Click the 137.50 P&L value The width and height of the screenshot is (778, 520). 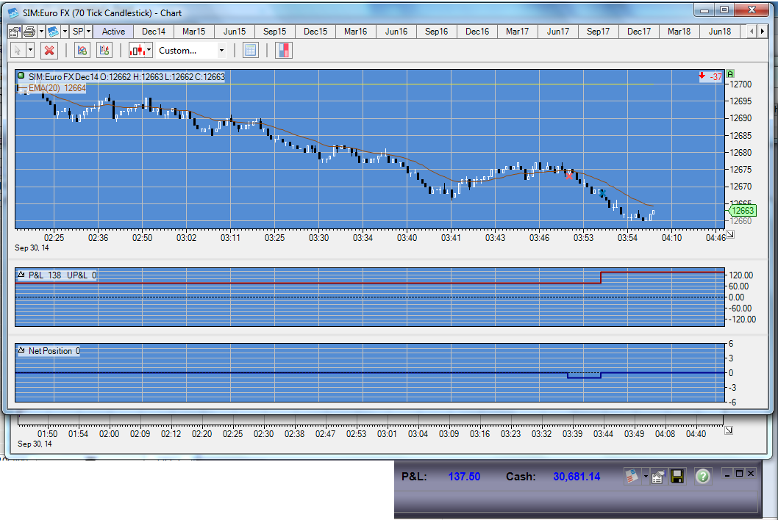point(464,477)
